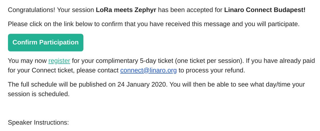Open the connect@linaro.org email link
This screenshot has width=320, height=131.
(x=149, y=71)
